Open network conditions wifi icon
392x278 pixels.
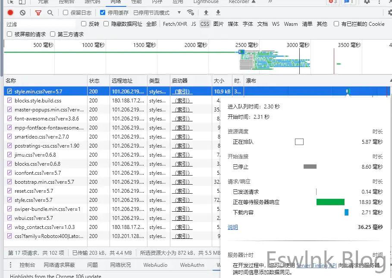click(x=191, y=12)
